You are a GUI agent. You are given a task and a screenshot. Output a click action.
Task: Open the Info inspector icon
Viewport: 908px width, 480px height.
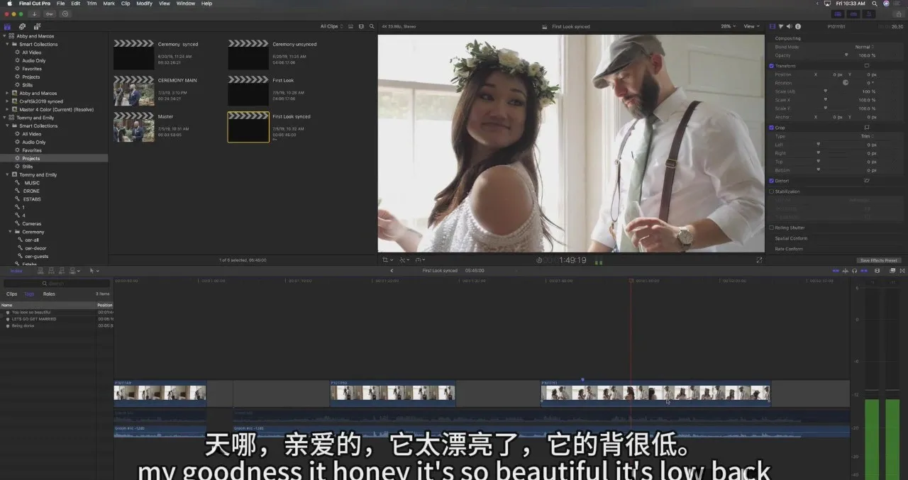(x=798, y=26)
